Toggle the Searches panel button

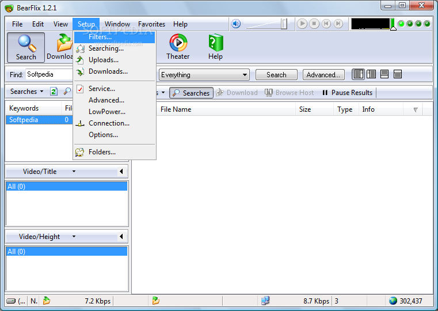pyautogui.click(x=191, y=93)
